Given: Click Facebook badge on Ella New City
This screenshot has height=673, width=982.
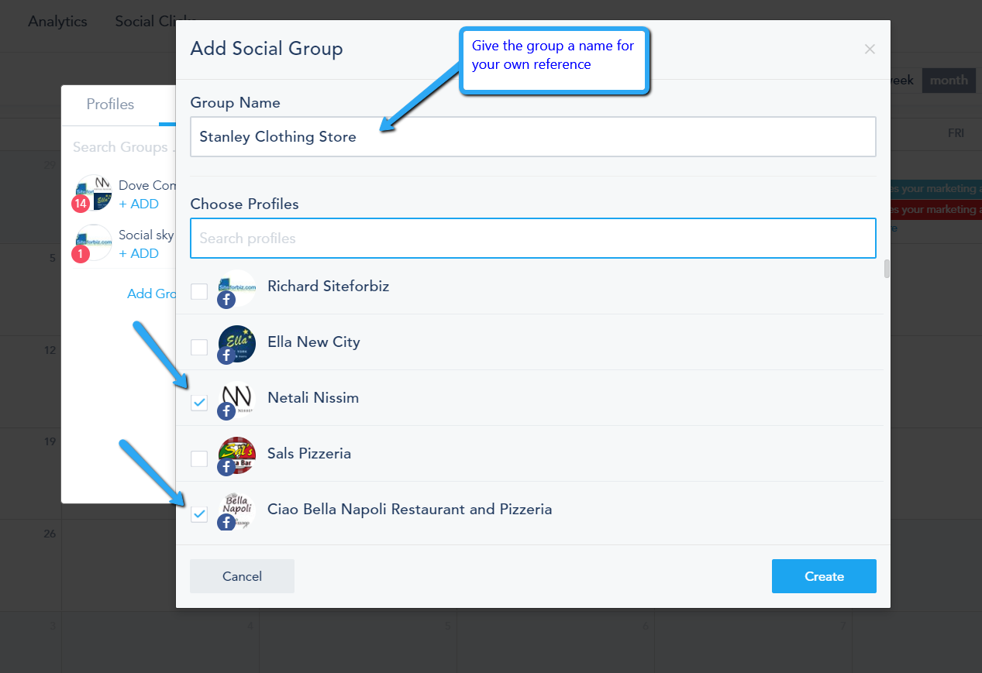Looking at the screenshot, I should [226, 355].
